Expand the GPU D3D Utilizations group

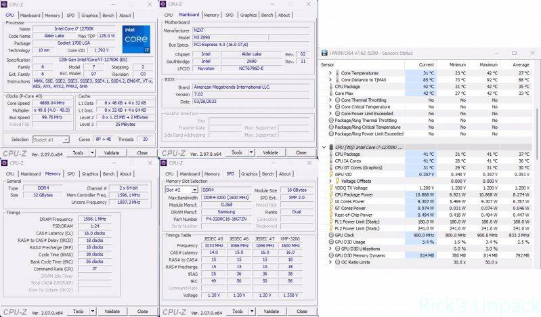(x=330, y=249)
